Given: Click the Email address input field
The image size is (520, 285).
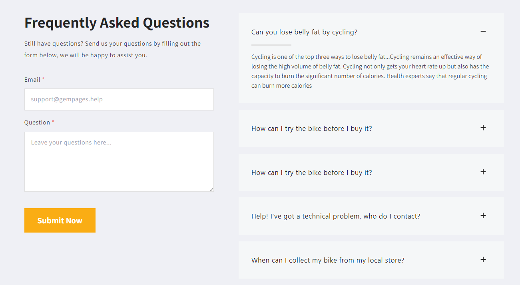Looking at the screenshot, I should pyautogui.click(x=119, y=99).
